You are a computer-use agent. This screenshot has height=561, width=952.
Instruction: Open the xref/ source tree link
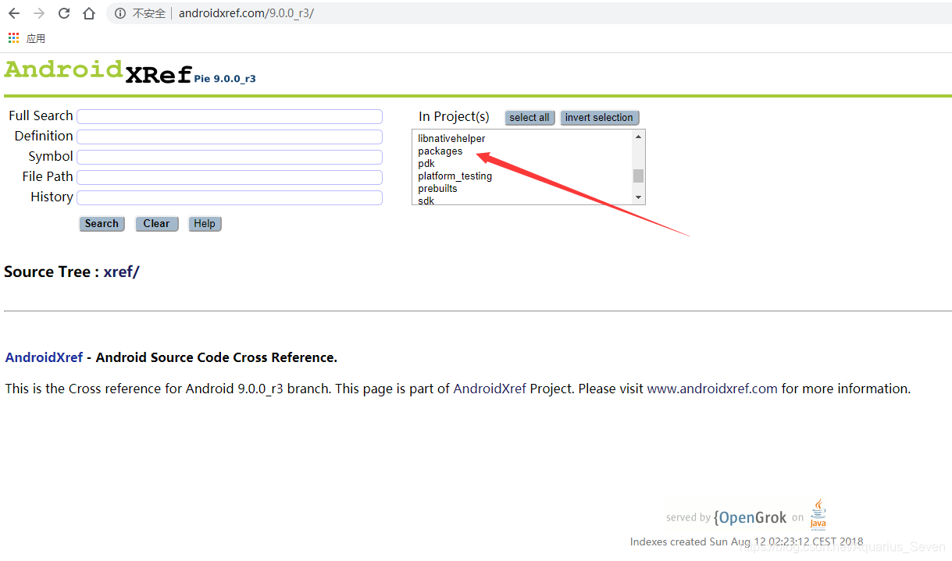(121, 272)
